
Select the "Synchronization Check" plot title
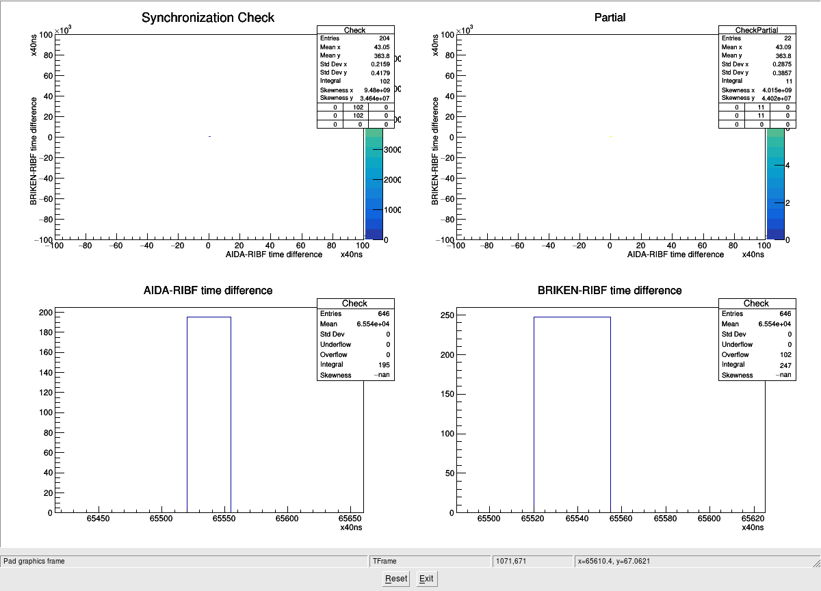pyautogui.click(x=208, y=18)
